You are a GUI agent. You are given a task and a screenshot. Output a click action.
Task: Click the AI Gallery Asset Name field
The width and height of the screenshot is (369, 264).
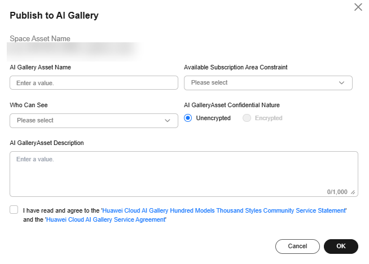[x=94, y=83]
